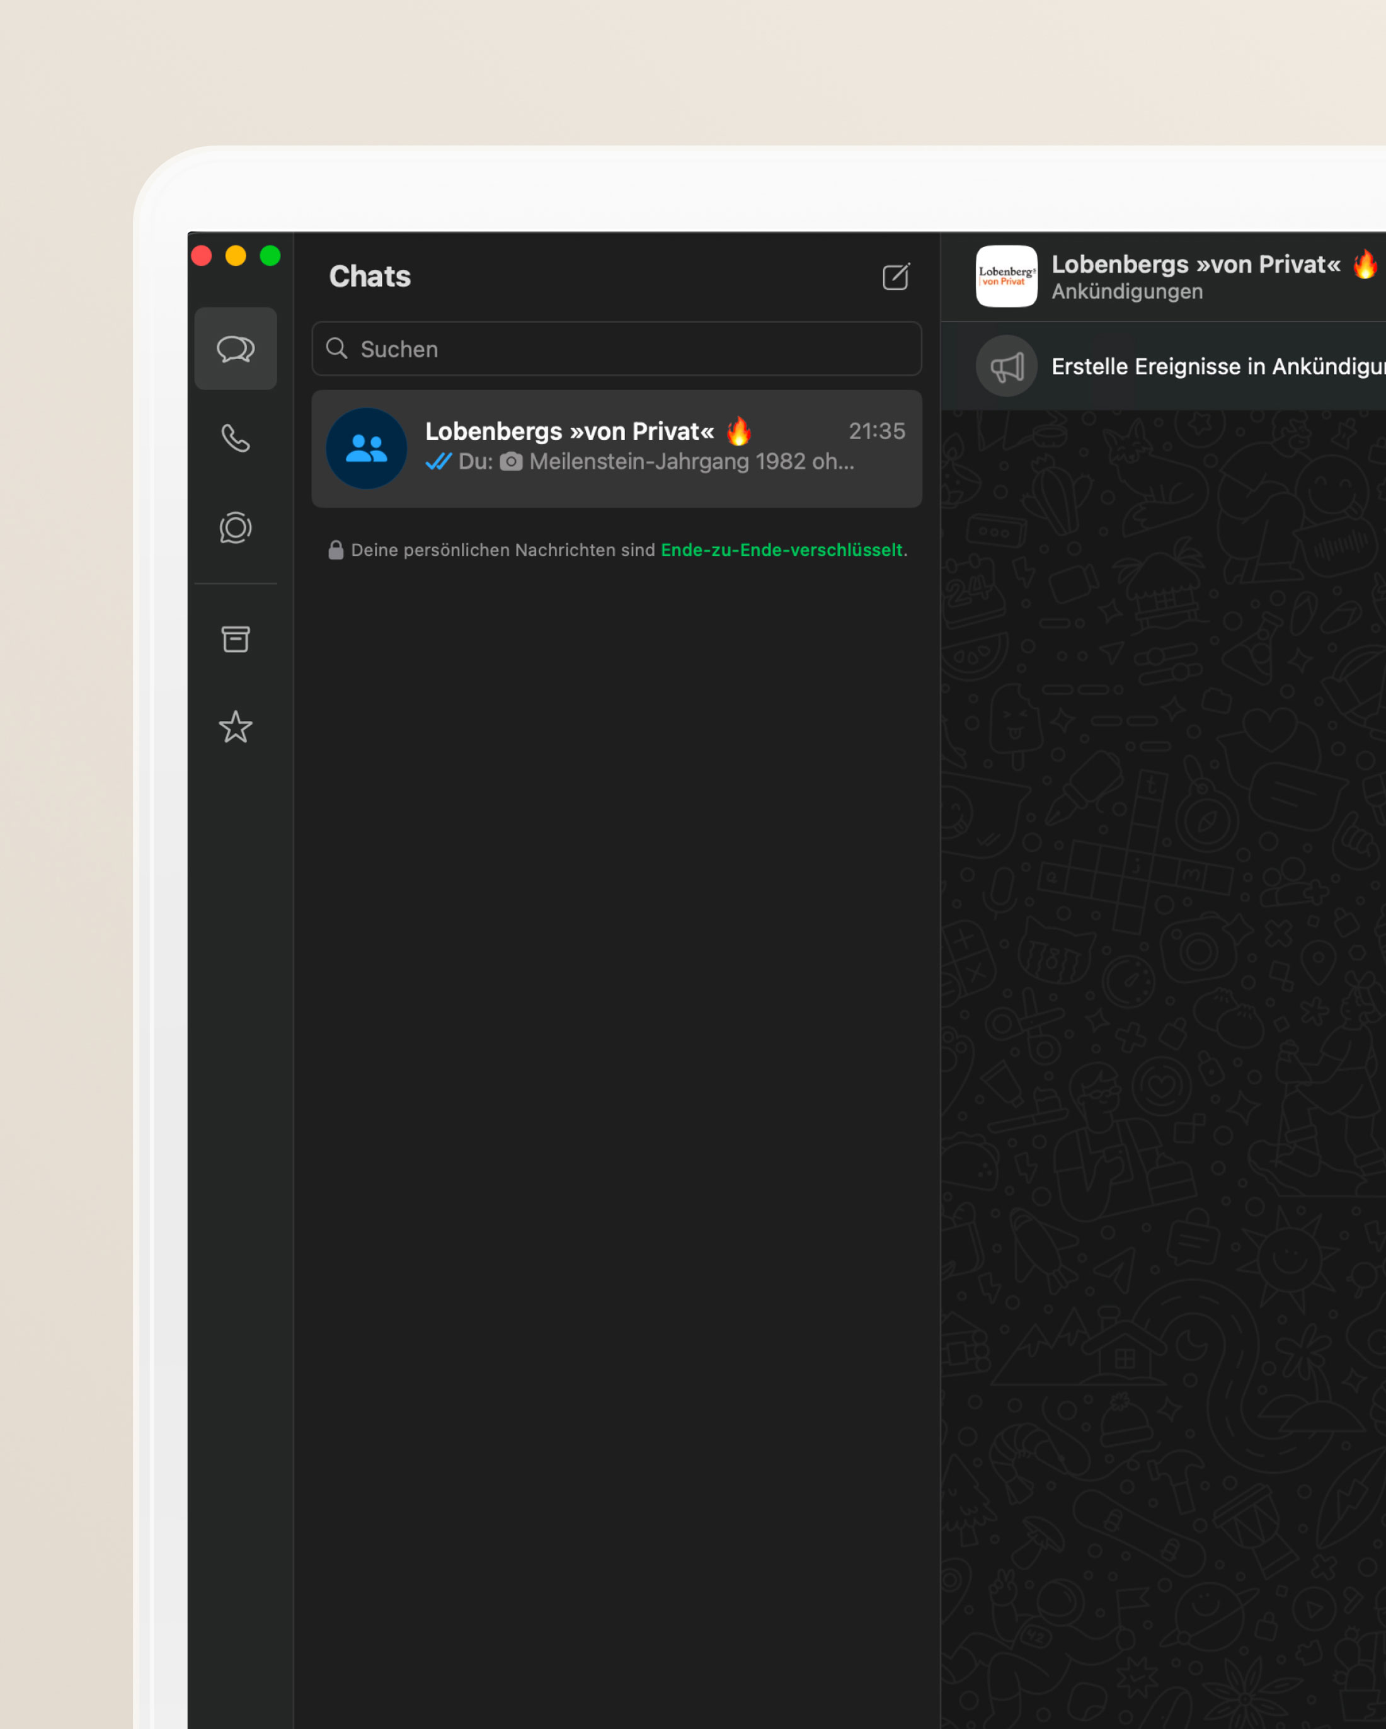
Task: Click the megaphone announcements icon
Action: [1007, 365]
